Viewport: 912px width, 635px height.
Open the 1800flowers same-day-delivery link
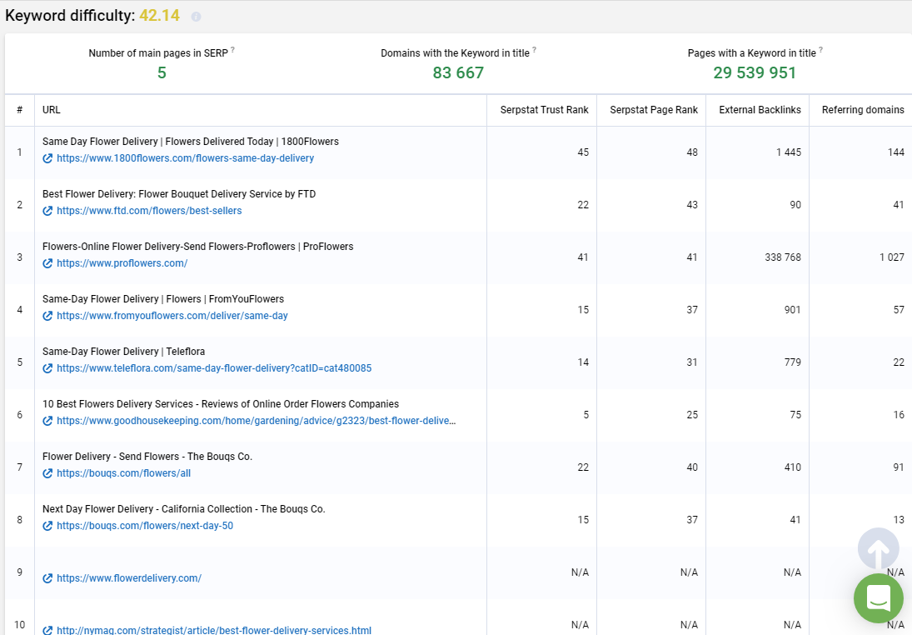[x=185, y=158]
